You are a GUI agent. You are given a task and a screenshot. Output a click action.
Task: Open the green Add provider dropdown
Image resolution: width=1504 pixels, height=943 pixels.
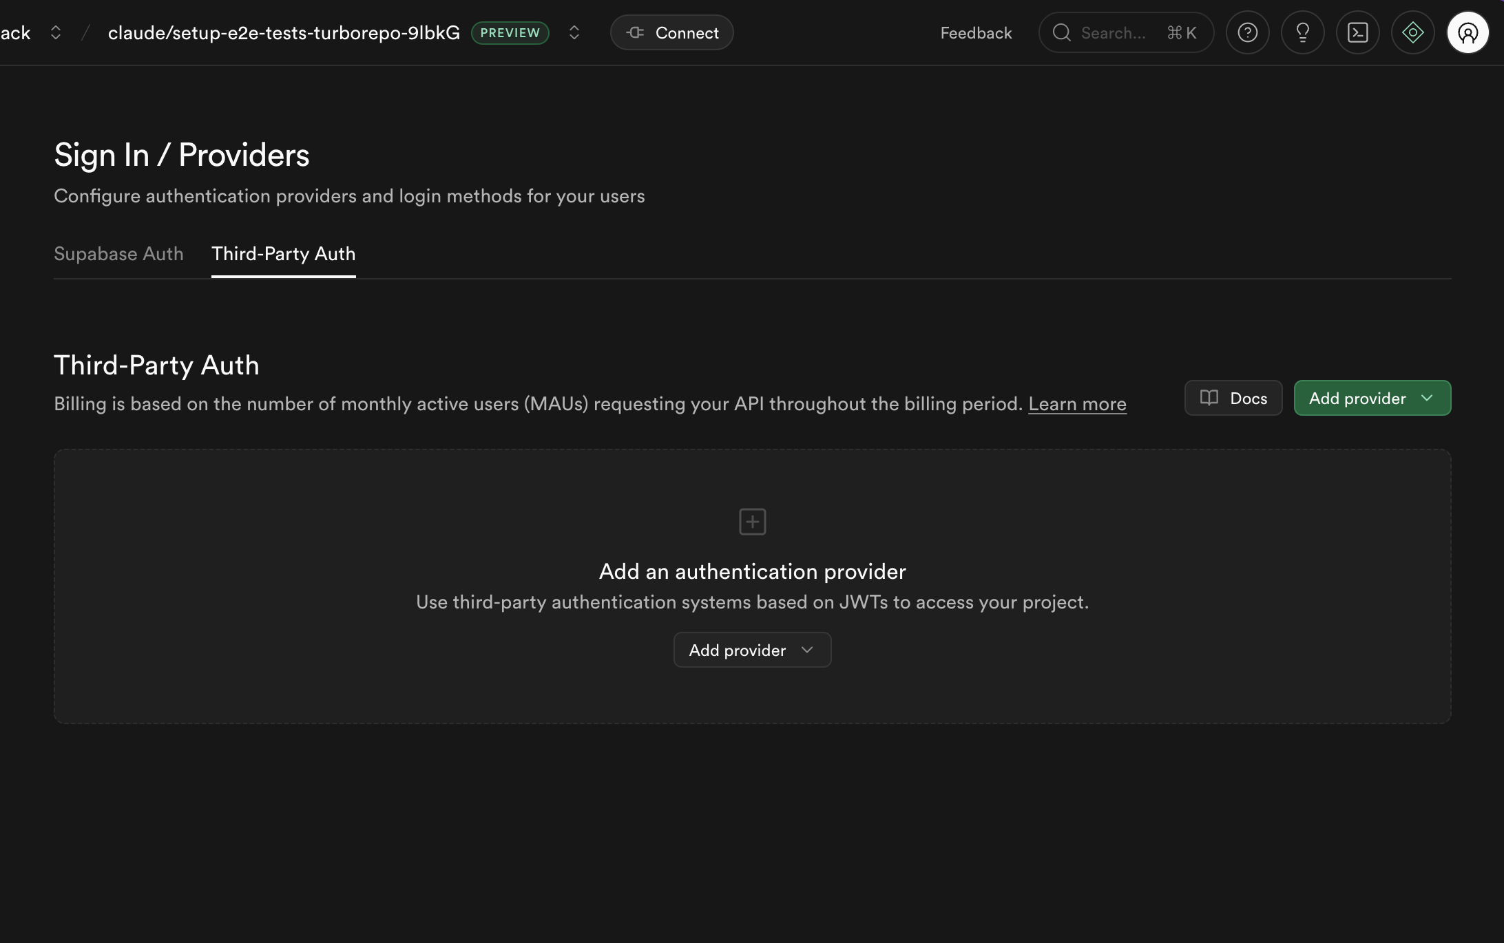pyautogui.click(x=1372, y=398)
